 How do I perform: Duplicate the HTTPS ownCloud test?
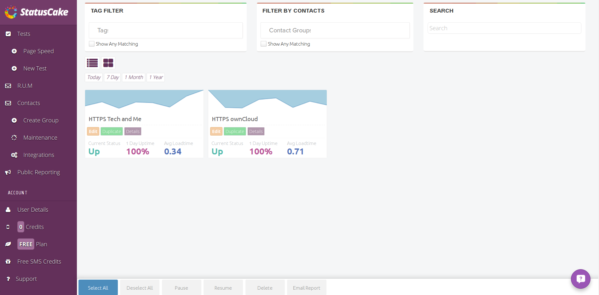pos(235,131)
